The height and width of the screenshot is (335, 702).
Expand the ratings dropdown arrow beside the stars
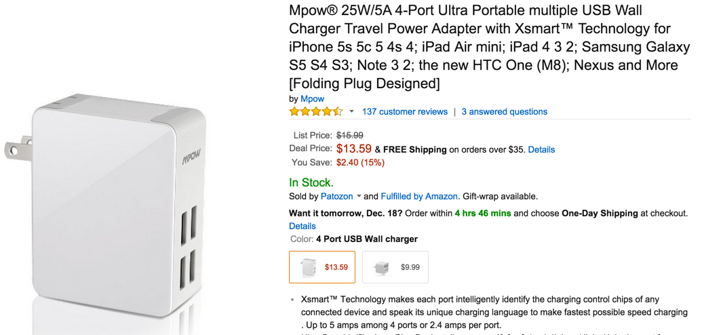[351, 112]
